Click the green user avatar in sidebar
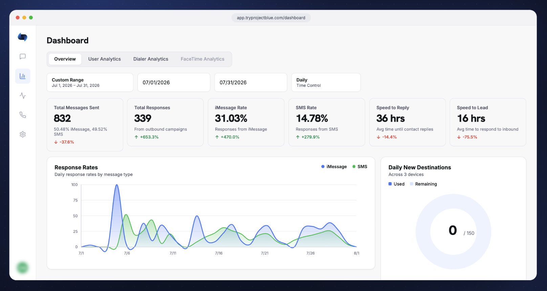The image size is (547, 291). click(x=23, y=268)
